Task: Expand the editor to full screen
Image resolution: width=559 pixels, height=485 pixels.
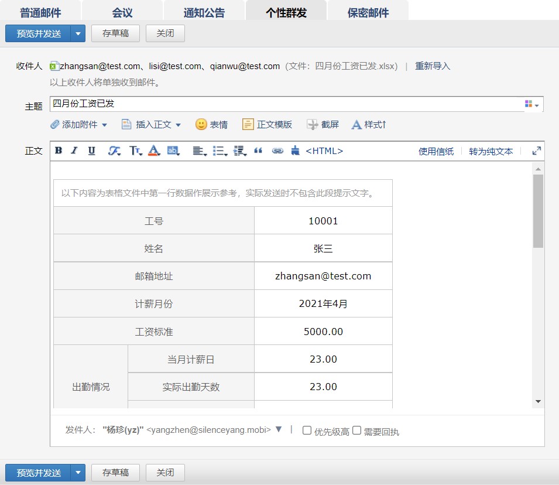Action: [x=536, y=151]
